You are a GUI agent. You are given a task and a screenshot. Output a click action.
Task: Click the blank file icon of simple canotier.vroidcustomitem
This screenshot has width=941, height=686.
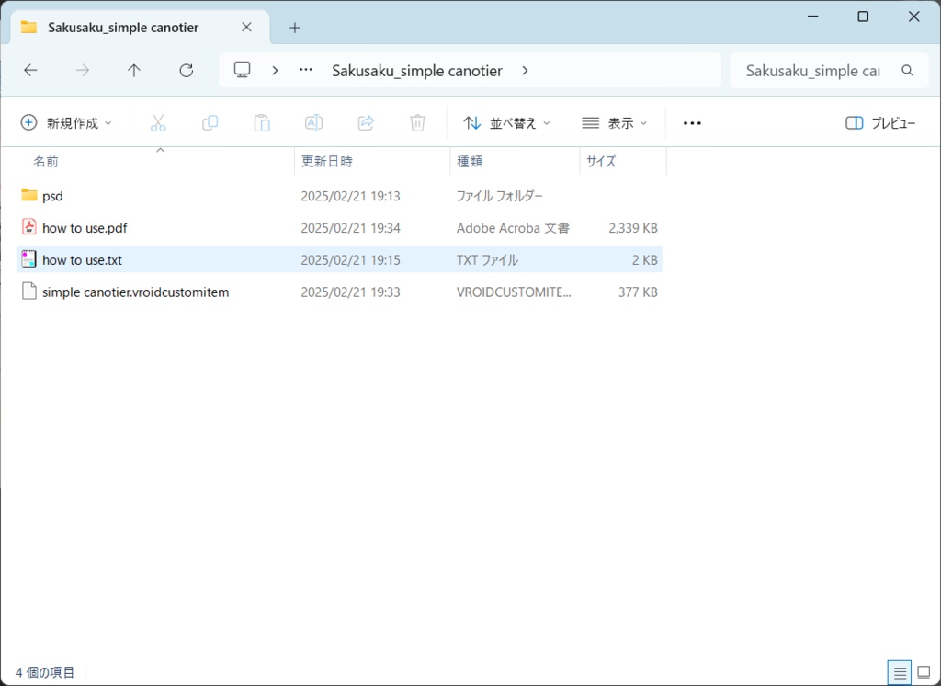(28, 292)
